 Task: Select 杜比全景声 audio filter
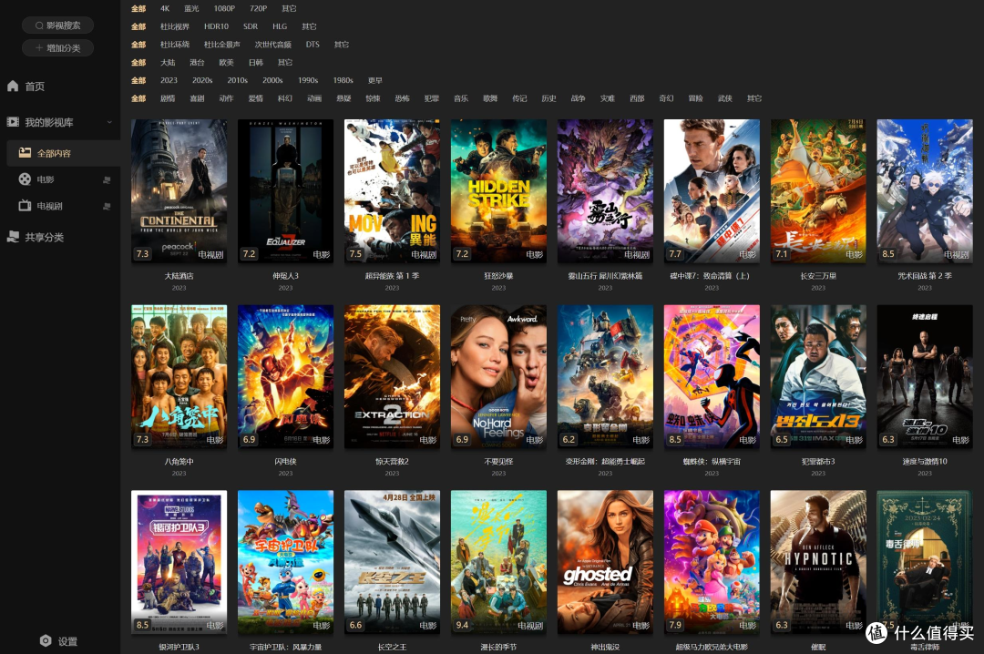[x=222, y=45]
